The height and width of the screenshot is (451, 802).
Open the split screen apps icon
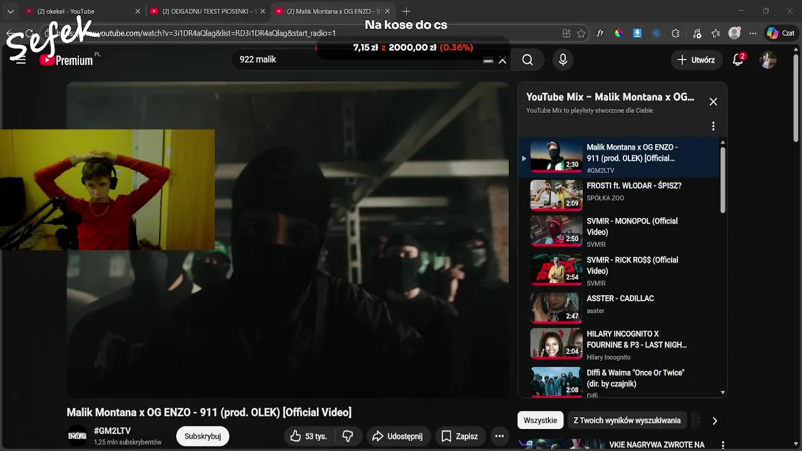pos(566,34)
